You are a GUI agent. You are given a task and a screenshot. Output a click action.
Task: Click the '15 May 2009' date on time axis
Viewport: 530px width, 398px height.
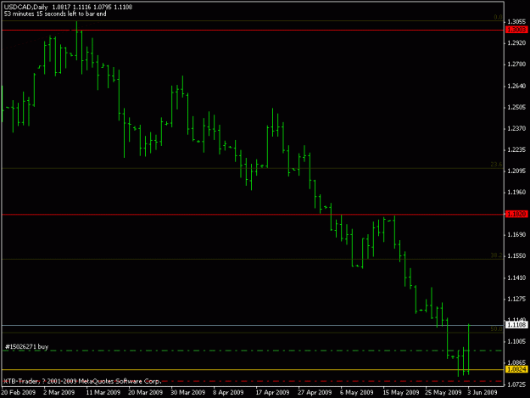[x=401, y=393]
